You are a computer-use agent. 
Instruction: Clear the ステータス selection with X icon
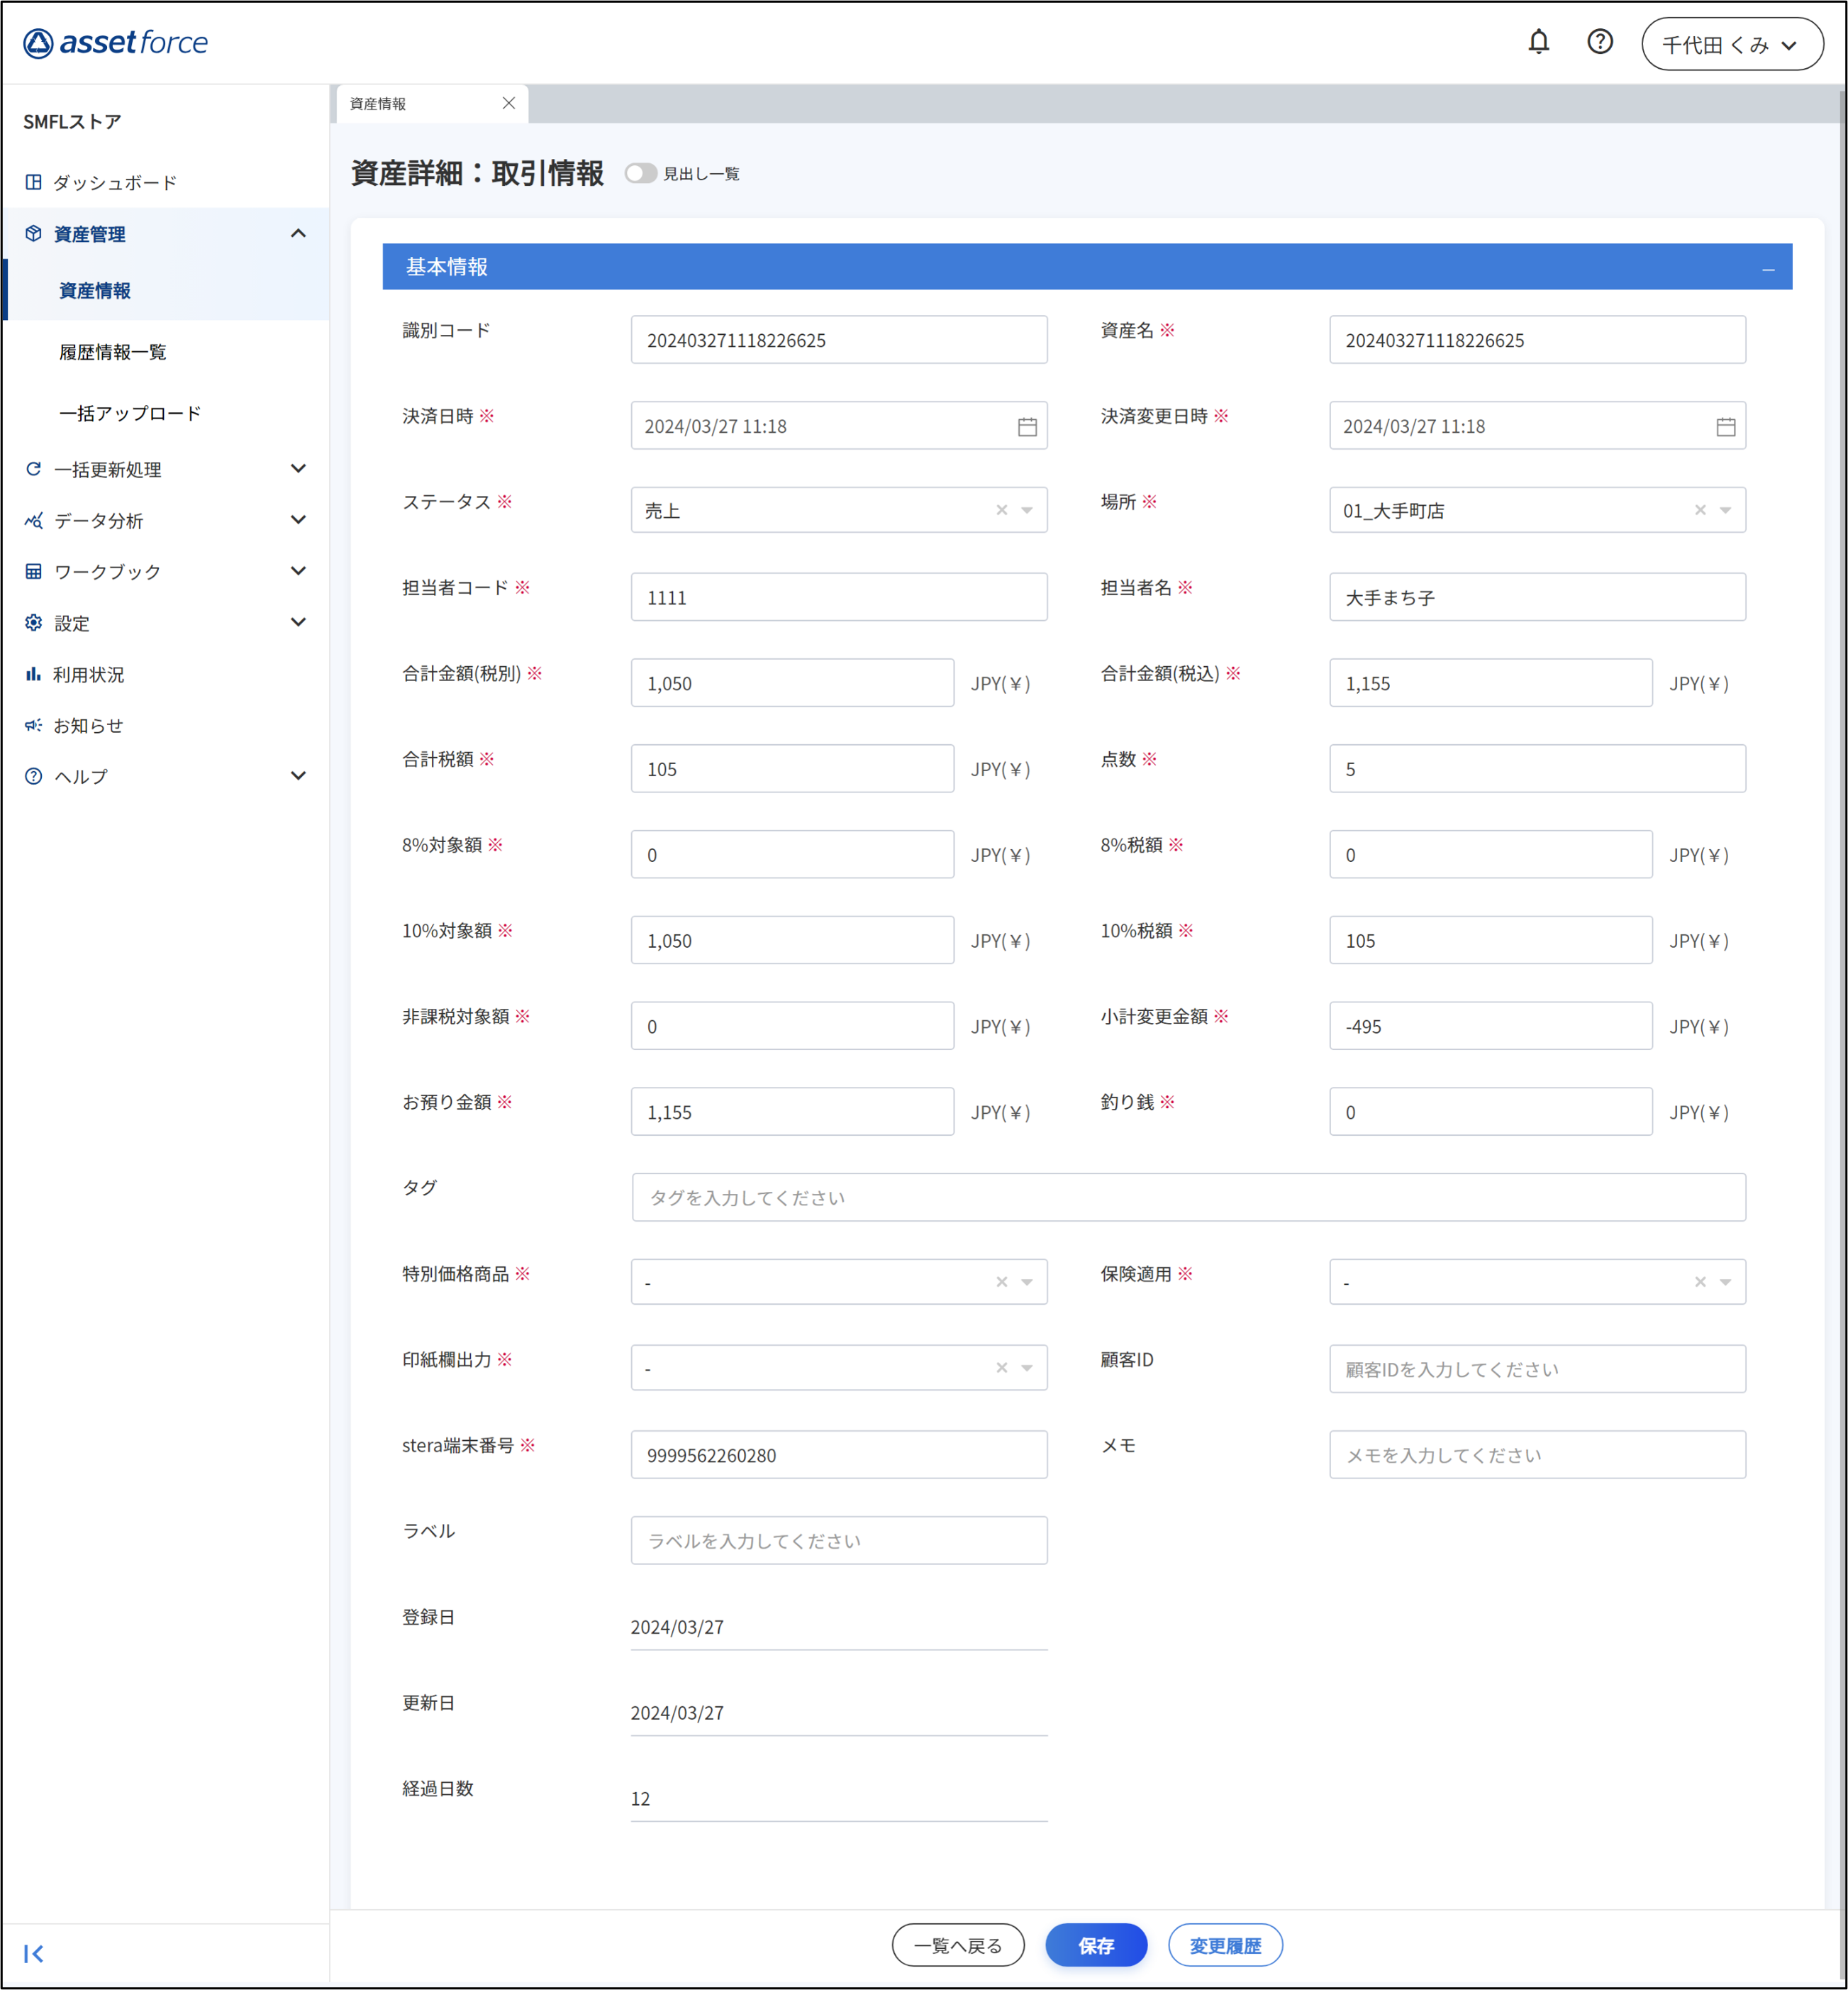point(1001,510)
